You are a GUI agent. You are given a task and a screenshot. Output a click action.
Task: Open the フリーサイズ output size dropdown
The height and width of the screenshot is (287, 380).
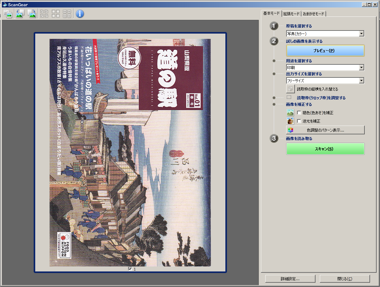tap(325, 81)
